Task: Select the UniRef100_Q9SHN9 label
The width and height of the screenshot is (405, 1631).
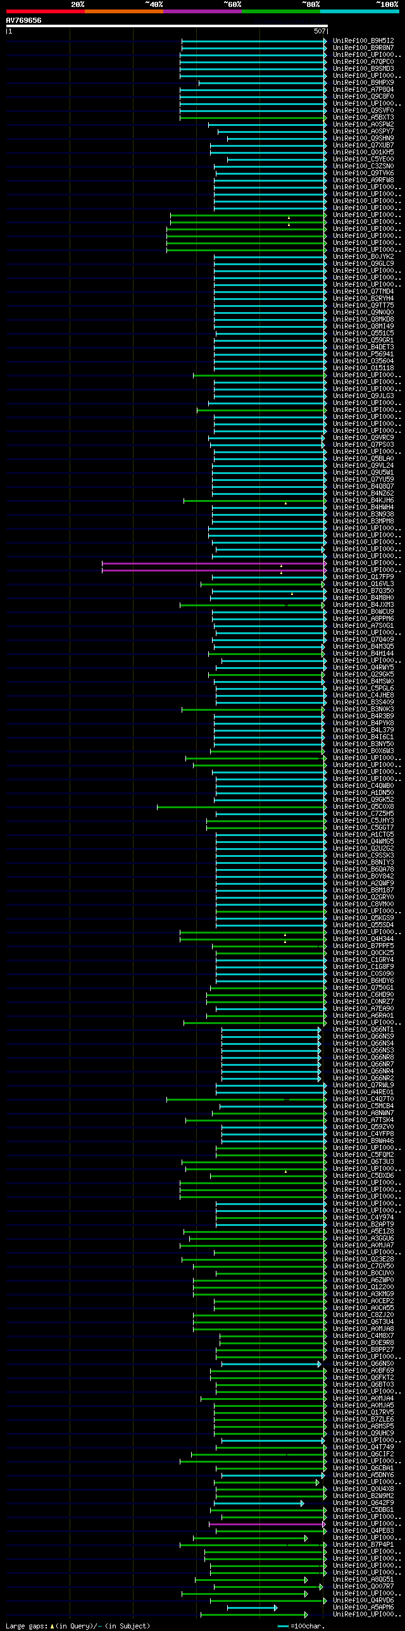Action: click(363, 139)
